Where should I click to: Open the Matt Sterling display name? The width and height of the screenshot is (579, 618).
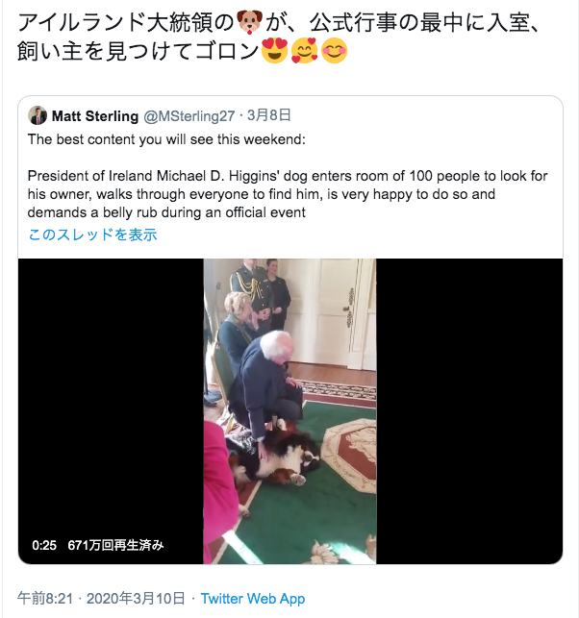click(95, 116)
